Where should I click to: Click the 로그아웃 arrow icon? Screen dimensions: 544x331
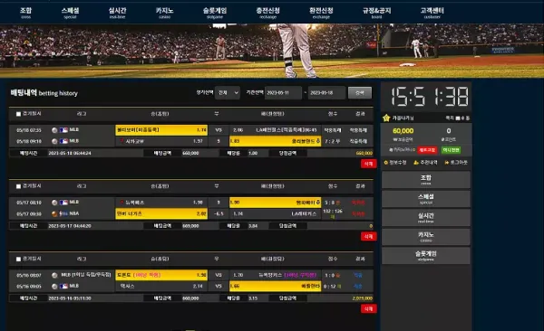[447, 163]
